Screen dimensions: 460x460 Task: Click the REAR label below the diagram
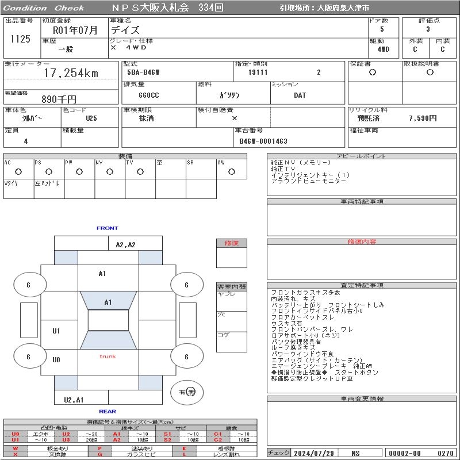tap(108, 411)
